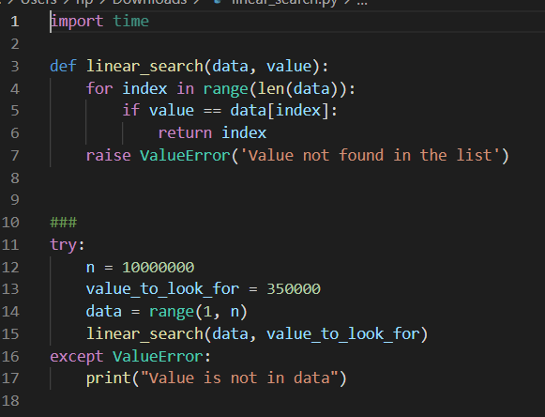Click line number 9 in the gutter
Screen dimensions: 545x417
point(15,200)
